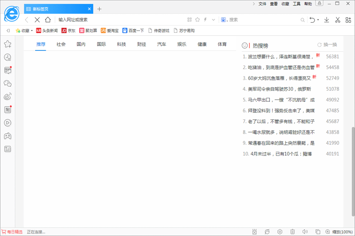Select the 健康 news tab
This screenshot has width=355, height=236.
click(202, 44)
